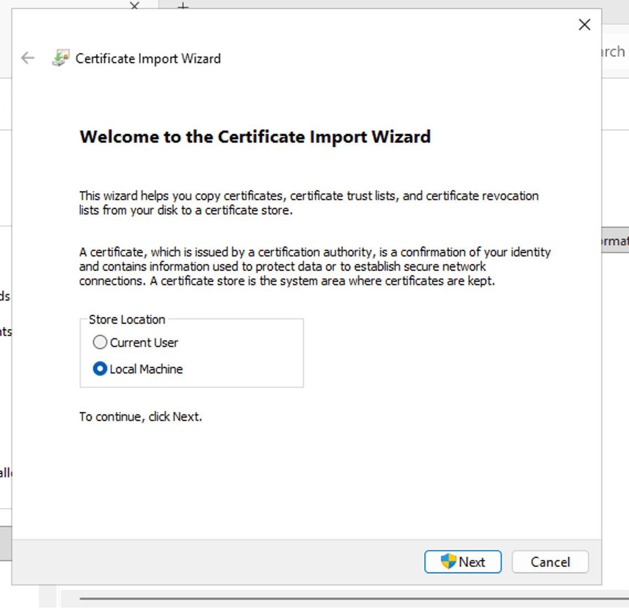Click the "Current User" option label
Image resolution: width=629 pixels, height=610 pixels.
tap(144, 343)
